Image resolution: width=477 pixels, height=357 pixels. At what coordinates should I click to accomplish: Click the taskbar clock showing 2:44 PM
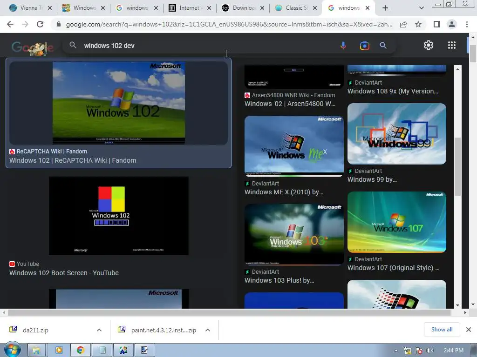coord(453,350)
